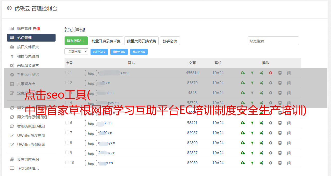Open UWriter深度原创 sidebar item
This screenshot has width=331, height=176.
pos(31,135)
